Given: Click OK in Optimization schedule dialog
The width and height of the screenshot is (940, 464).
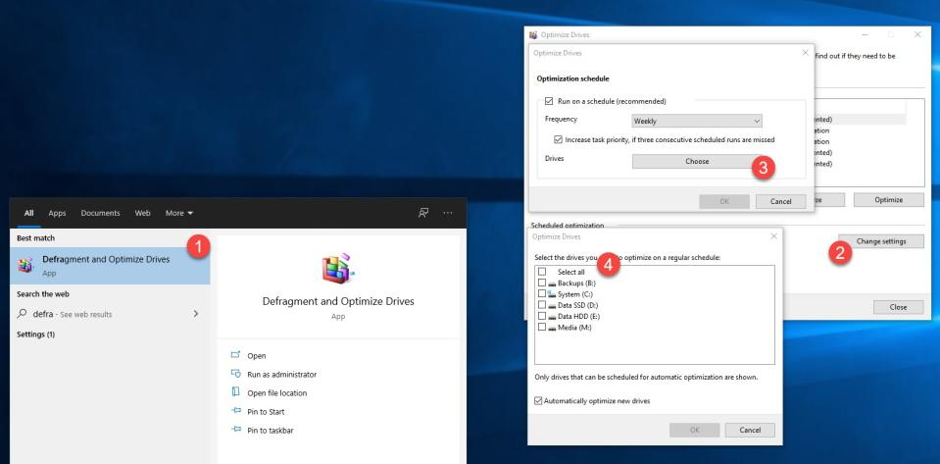Looking at the screenshot, I should (x=724, y=201).
